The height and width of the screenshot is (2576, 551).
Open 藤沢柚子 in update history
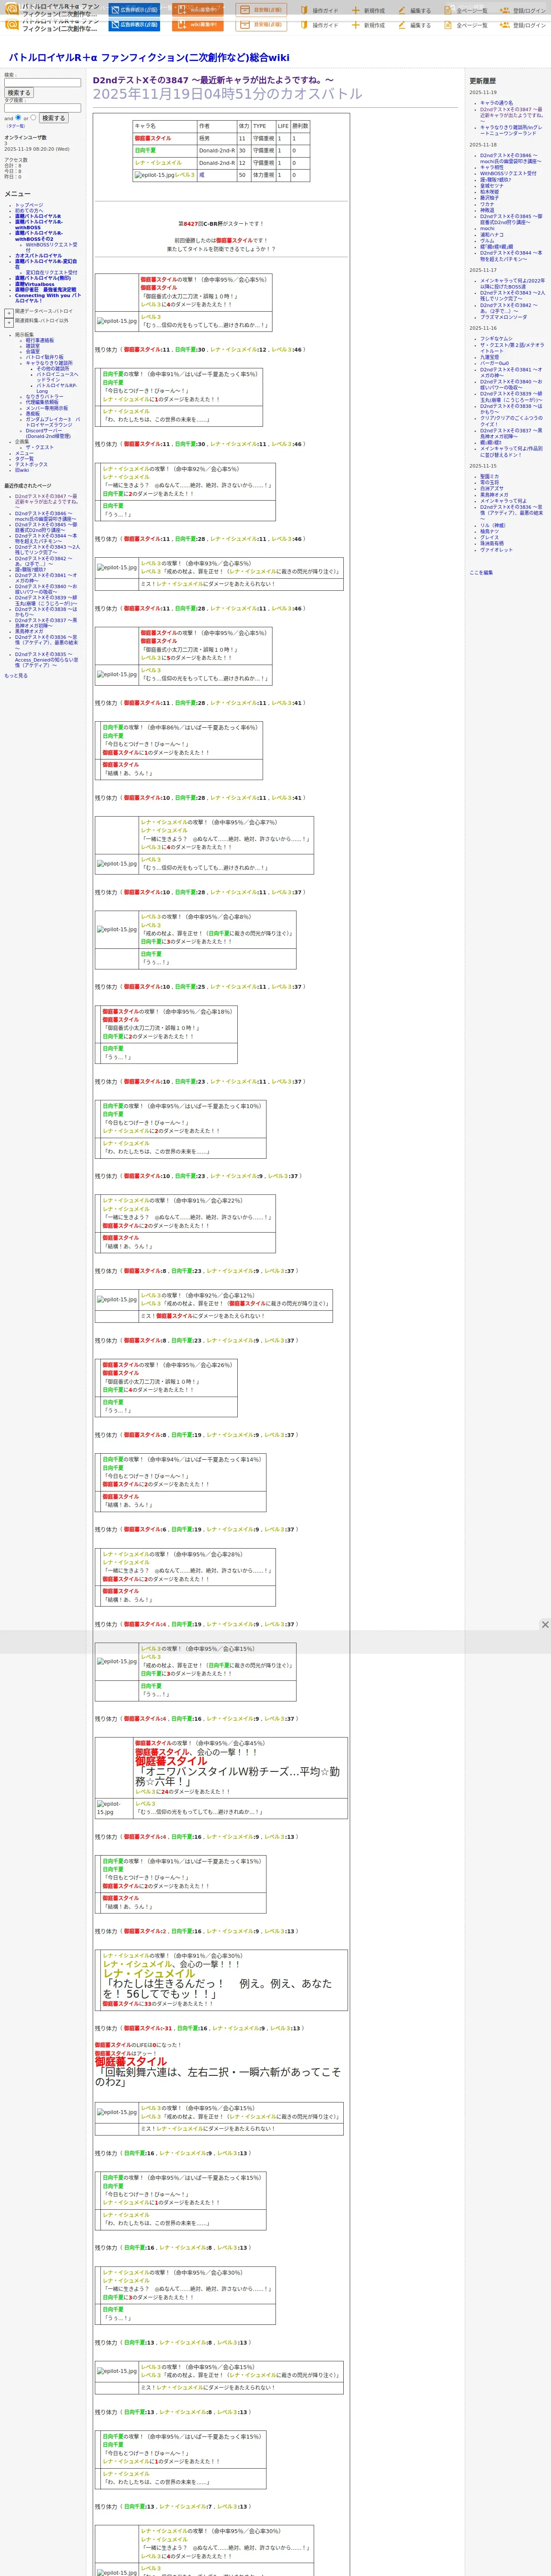click(489, 198)
